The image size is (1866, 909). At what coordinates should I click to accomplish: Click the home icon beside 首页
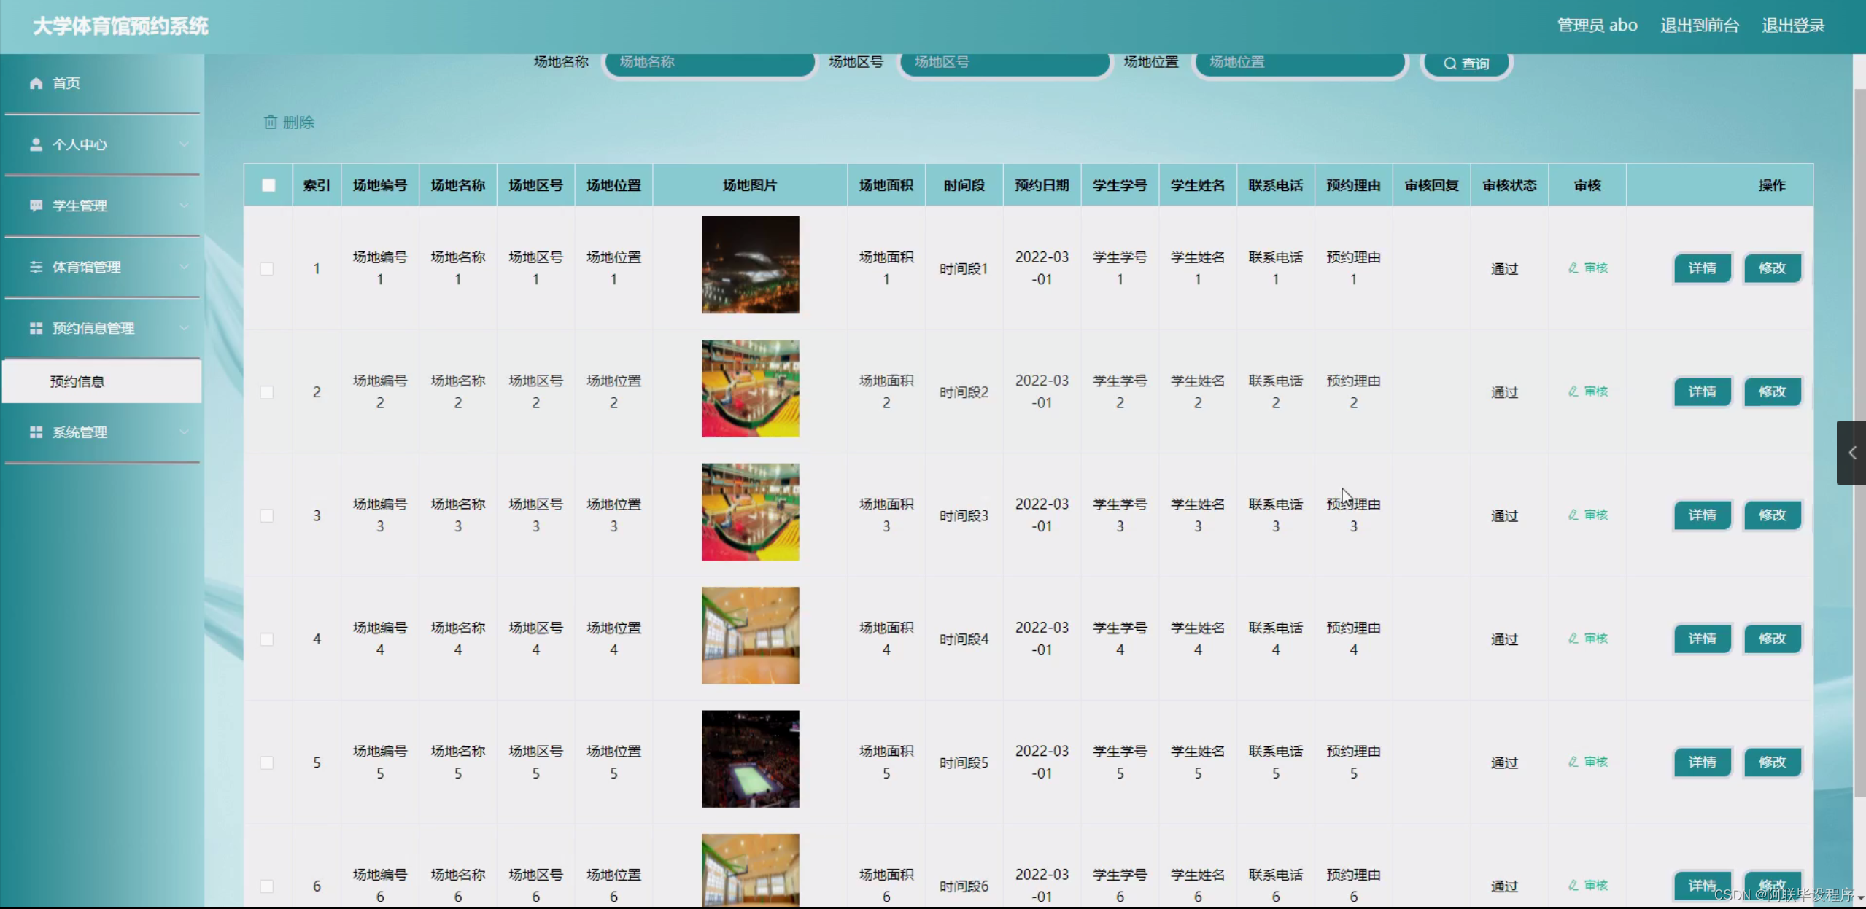pyautogui.click(x=36, y=83)
